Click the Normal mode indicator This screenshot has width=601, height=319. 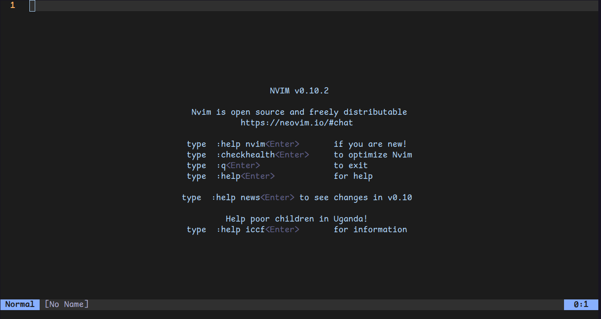[x=20, y=304]
